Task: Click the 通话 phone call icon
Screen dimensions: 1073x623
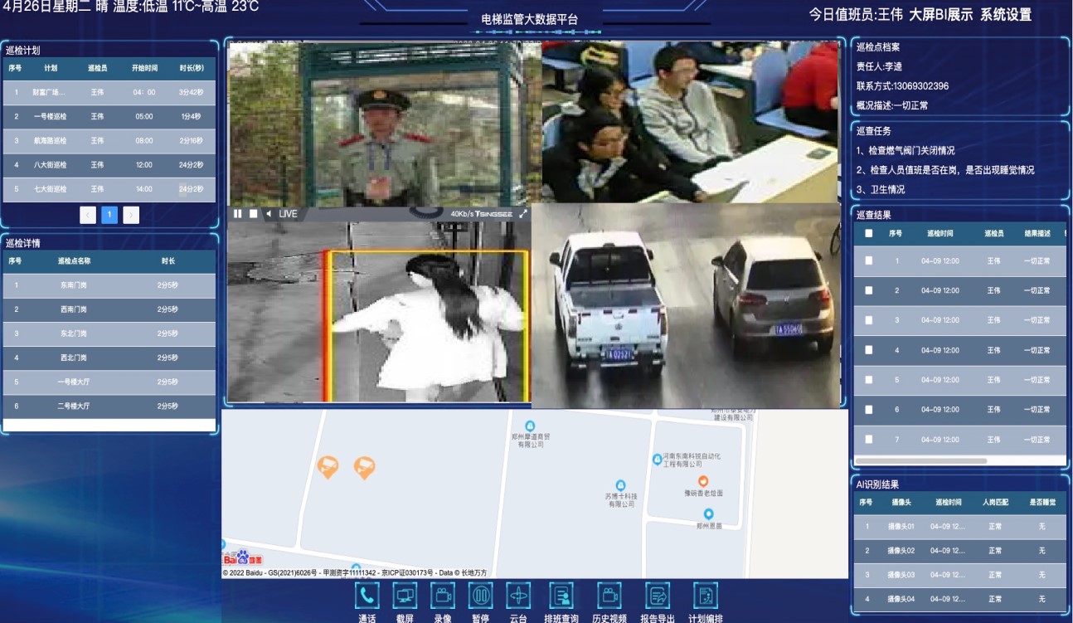Action: coord(367,596)
